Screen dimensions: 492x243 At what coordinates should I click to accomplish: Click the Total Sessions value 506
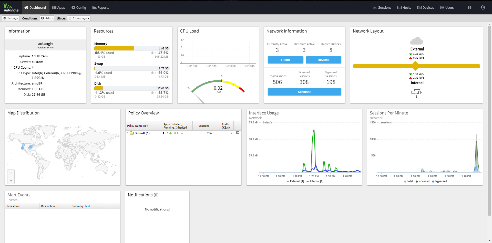pyautogui.click(x=277, y=82)
